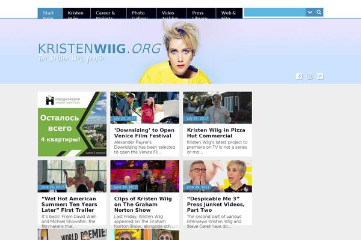Open the Career & Projects menu
The image size is (361, 240).
108,13
